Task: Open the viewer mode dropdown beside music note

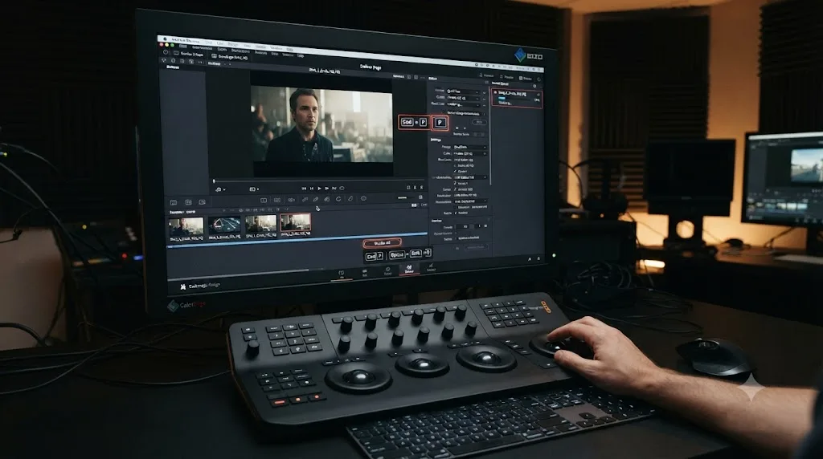Action: tap(254, 189)
